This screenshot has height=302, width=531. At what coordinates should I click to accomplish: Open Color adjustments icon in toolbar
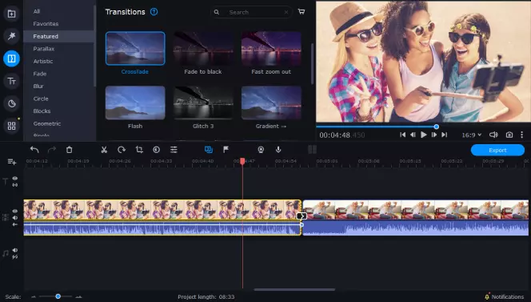(157, 150)
